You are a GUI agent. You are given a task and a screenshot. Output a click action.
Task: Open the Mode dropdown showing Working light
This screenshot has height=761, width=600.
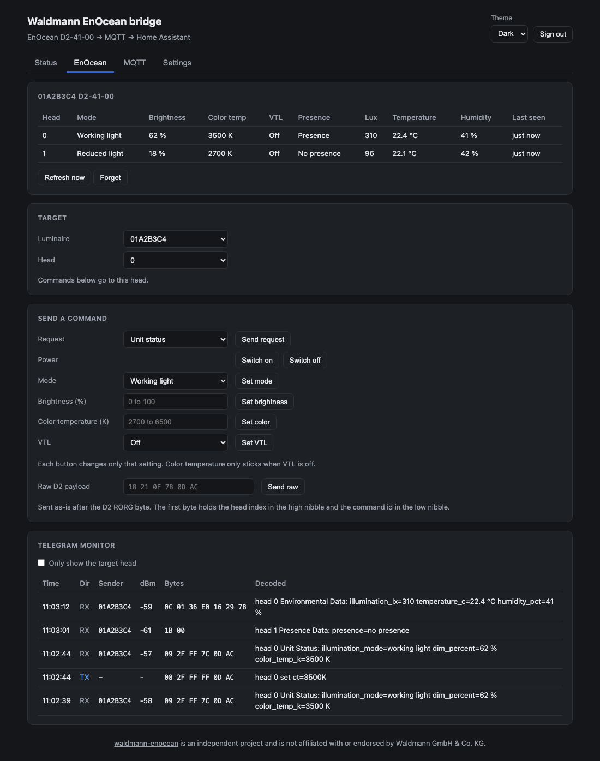pyautogui.click(x=176, y=381)
